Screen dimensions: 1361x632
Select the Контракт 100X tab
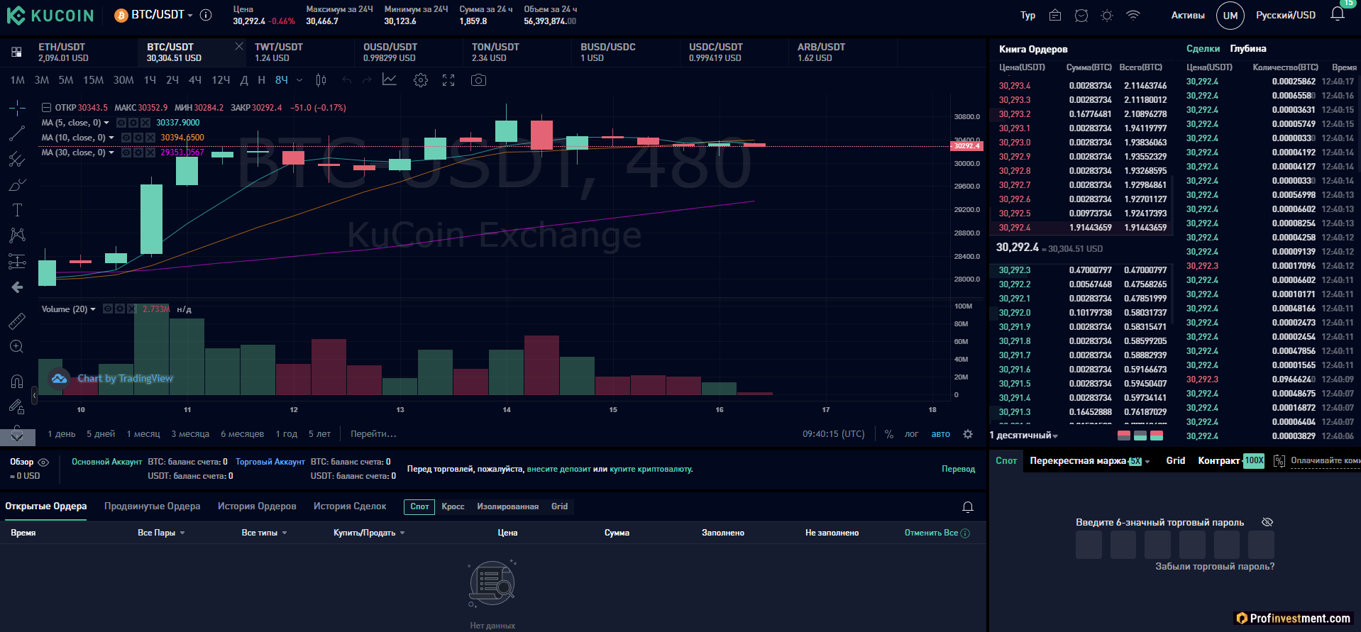(x=1231, y=460)
